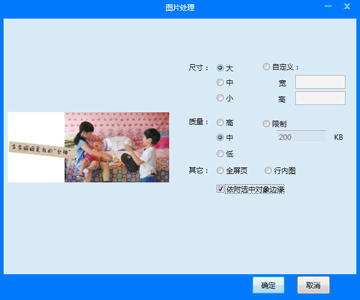The width and height of the screenshot is (360, 300).
Task: Select the 低 (low) quality radio option
Action: 220,154
